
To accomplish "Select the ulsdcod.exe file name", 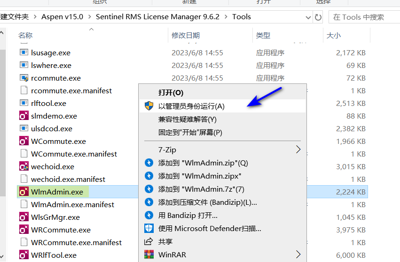I will [x=52, y=128].
